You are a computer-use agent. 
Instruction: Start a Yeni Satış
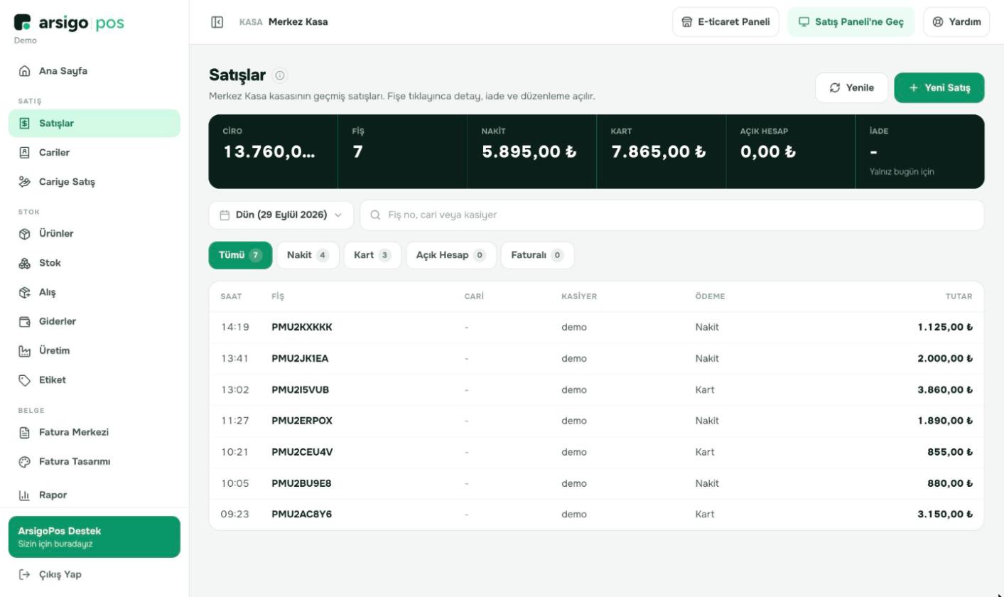point(939,87)
